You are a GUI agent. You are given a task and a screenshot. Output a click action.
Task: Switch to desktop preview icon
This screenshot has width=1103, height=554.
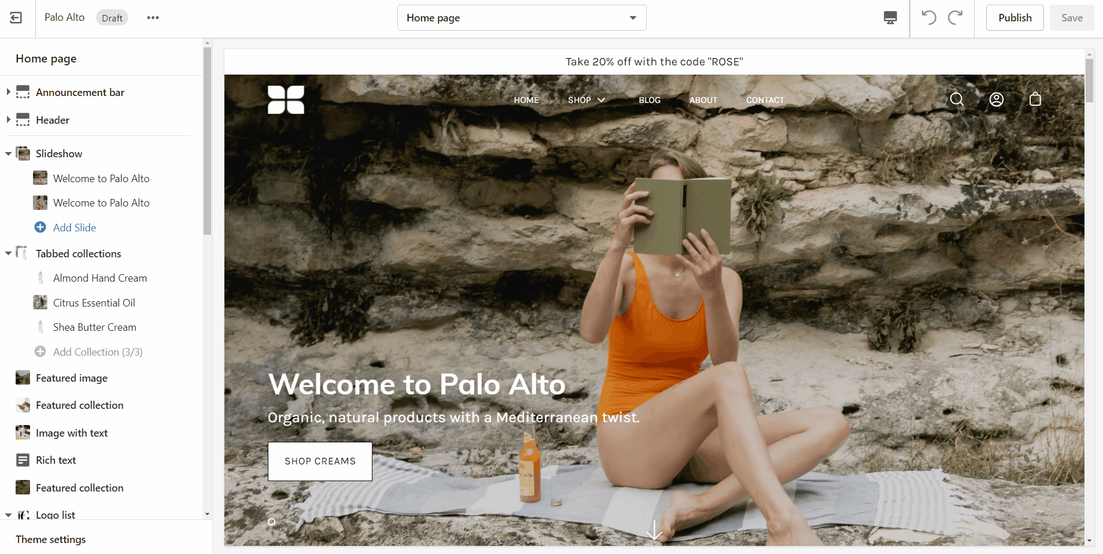[x=890, y=18]
